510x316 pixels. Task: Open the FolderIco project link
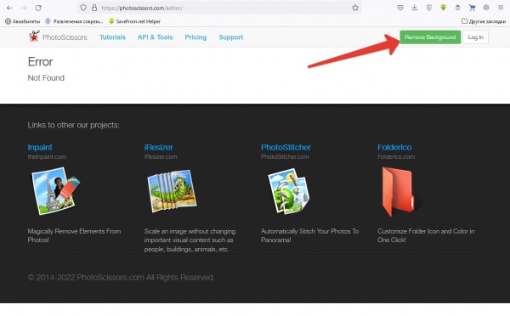[x=394, y=147]
